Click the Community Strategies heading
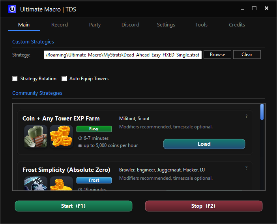 pyautogui.click(x=37, y=93)
